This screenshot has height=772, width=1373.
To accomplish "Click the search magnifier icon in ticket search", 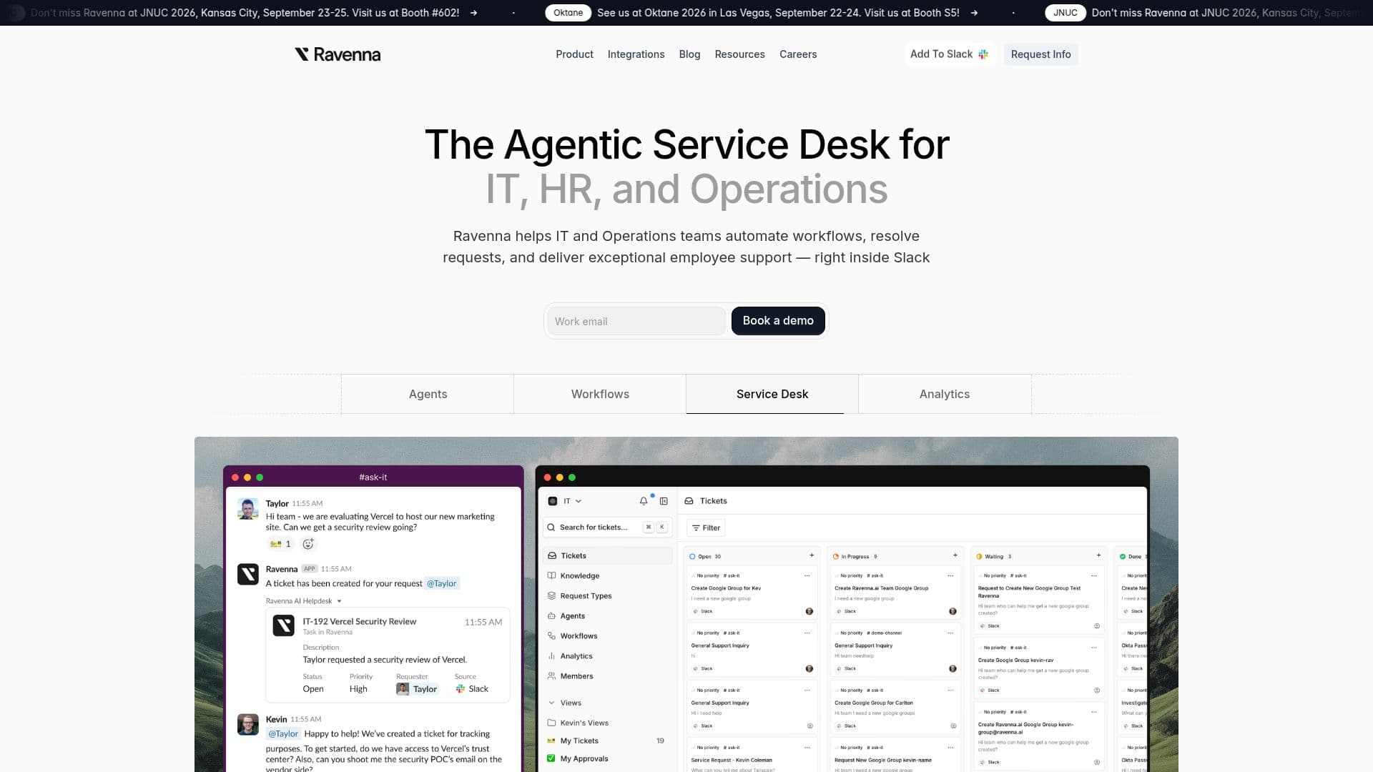I will (x=551, y=528).
